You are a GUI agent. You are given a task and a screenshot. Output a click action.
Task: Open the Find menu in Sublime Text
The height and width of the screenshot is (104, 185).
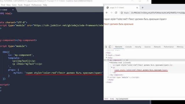(3, 5)
